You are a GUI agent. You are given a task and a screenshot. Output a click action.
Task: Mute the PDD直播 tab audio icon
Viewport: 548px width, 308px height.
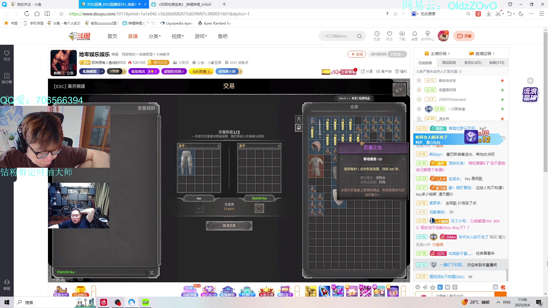[140, 4]
